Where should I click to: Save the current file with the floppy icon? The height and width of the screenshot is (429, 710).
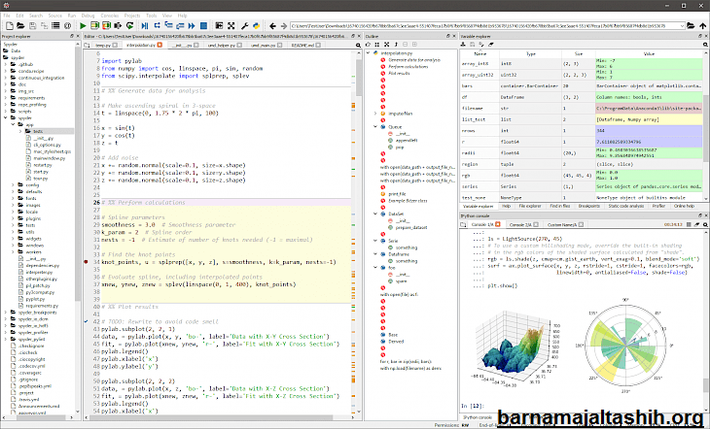(33, 26)
